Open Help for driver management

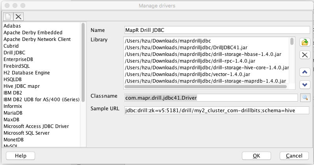(20, 156)
